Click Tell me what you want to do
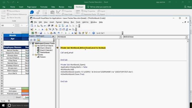Screen dimensions: 192x108 pos(99,7)
